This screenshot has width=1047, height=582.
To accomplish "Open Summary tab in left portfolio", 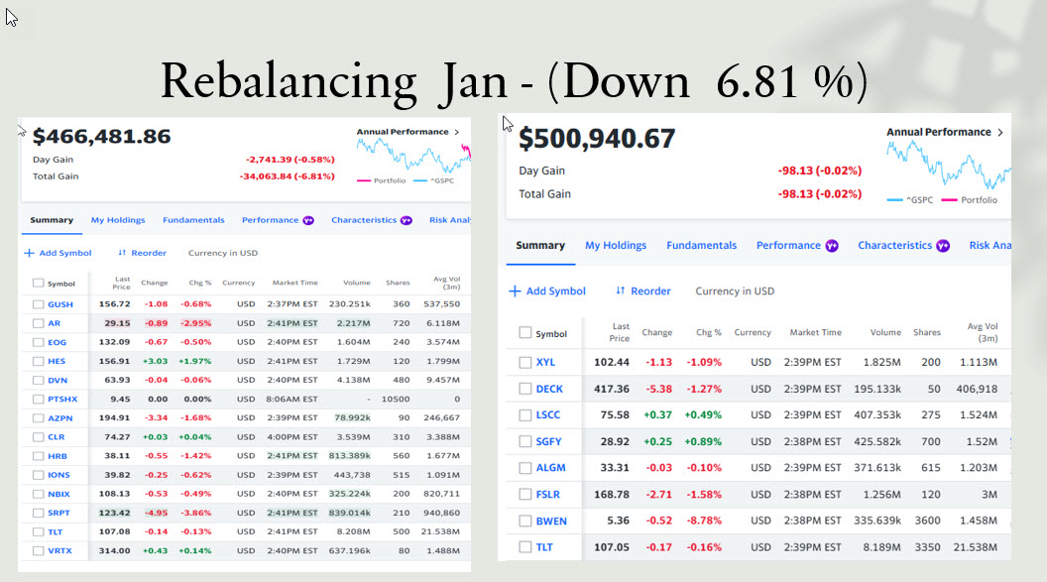I will coord(52,220).
